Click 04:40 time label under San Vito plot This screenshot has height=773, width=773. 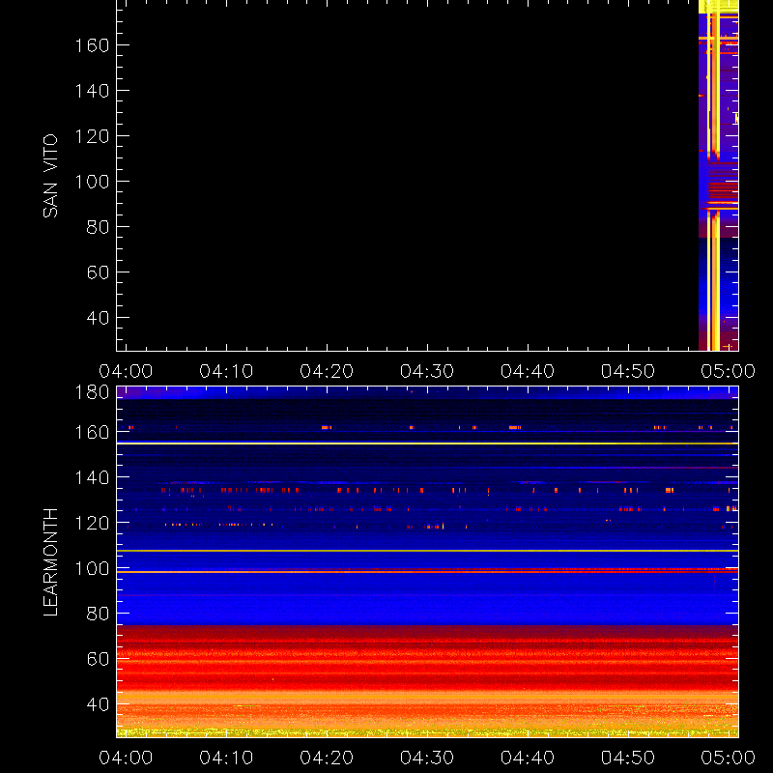point(528,371)
